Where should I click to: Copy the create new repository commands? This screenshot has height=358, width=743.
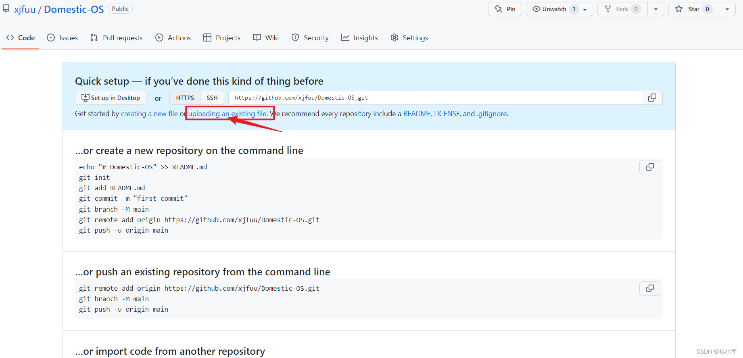point(650,167)
